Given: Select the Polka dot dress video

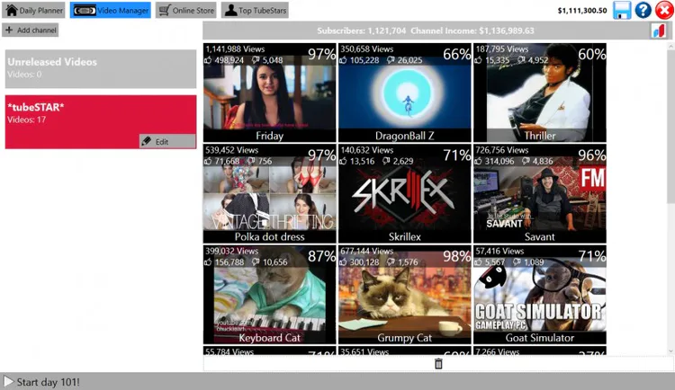Looking at the screenshot, I should pyautogui.click(x=269, y=193).
